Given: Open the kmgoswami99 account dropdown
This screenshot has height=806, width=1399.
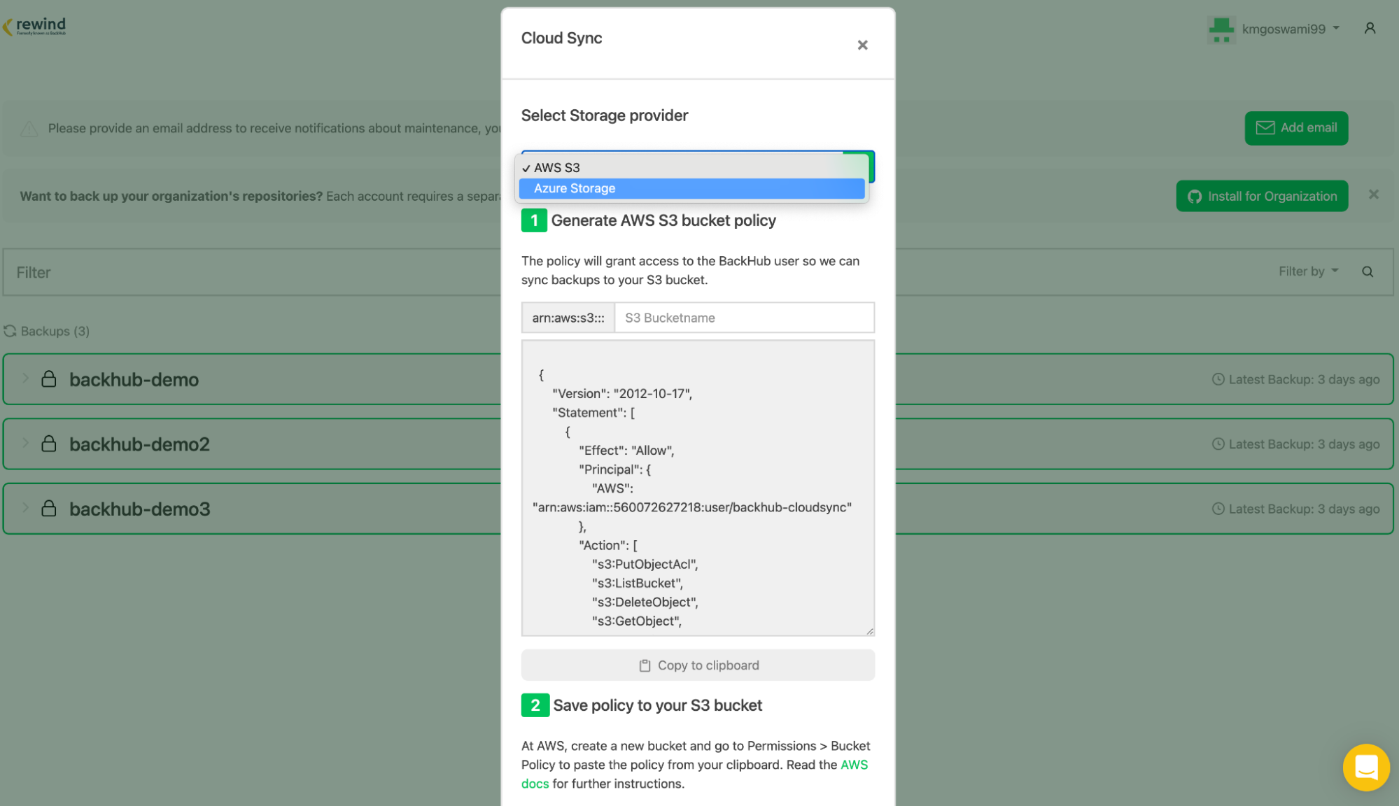Looking at the screenshot, I should pyautogui.click(x=1291, y=29).
